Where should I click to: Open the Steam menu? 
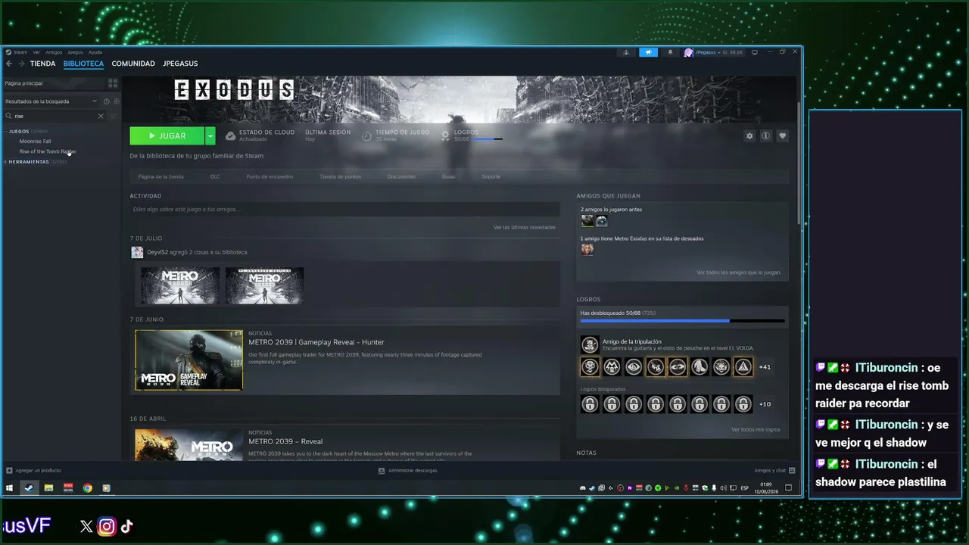(x=20, y=52)
